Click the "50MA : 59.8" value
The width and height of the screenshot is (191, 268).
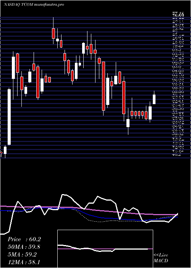coord(24,247)
